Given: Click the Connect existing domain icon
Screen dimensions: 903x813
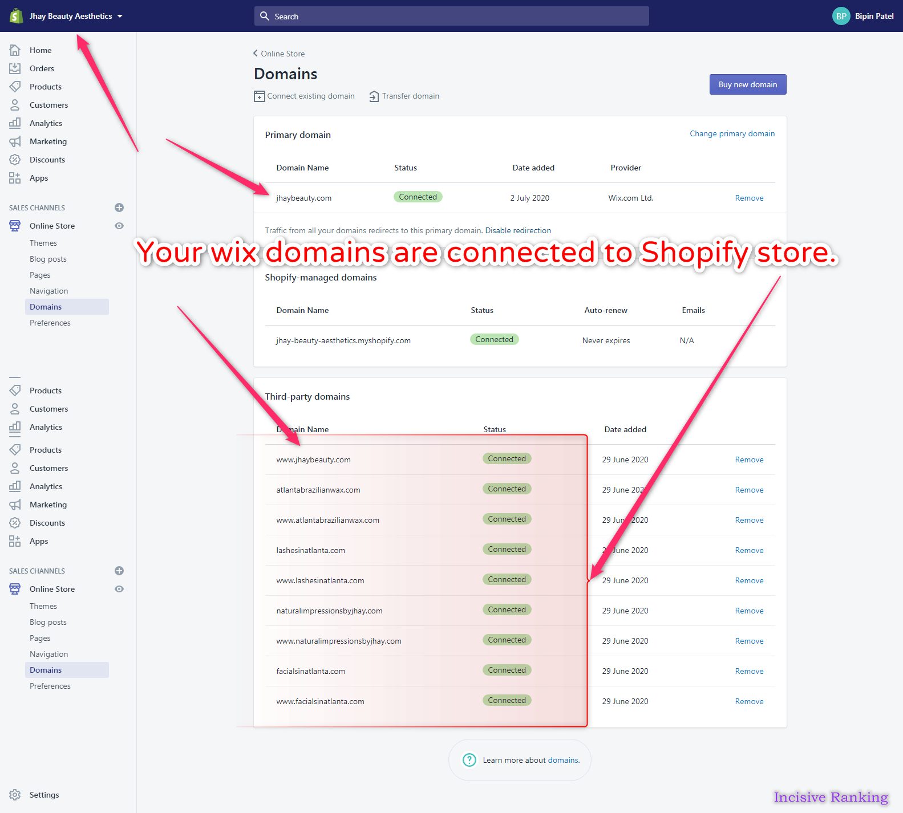Looking at the screenshot, I should point(260,96).
